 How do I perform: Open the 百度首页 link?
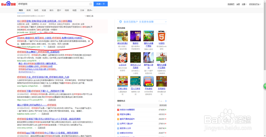pos(231,4)
